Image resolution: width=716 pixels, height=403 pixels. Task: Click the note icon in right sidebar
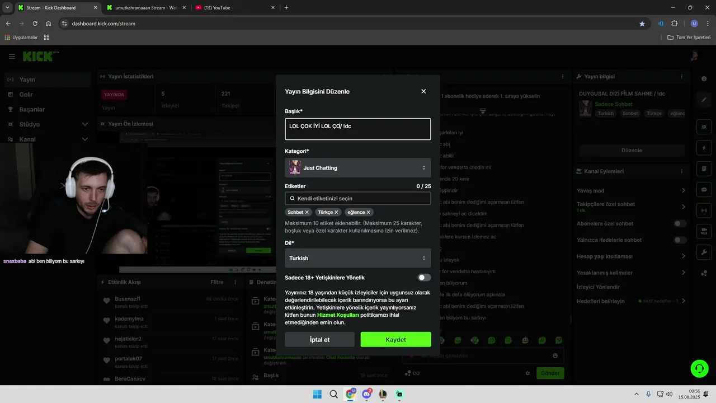tap(704, 168)
